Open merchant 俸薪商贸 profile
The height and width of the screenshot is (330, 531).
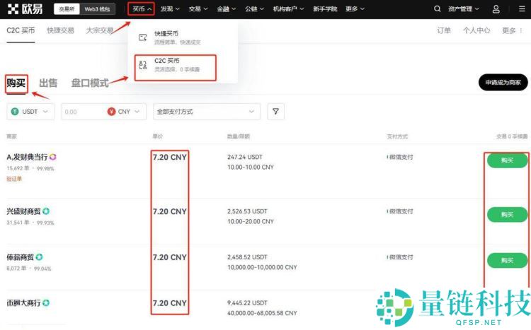tap(21, 257)
